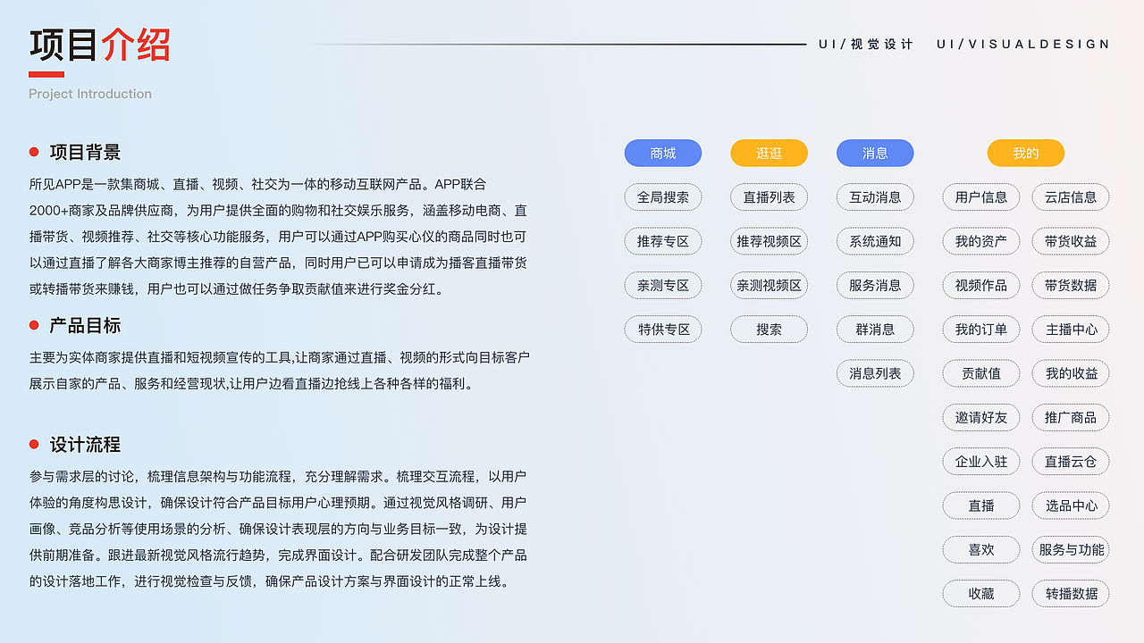Click the 带货数据 pill
This screenshot has height=643, width=1144.
pyautogui.click(x=1071, y=285)
